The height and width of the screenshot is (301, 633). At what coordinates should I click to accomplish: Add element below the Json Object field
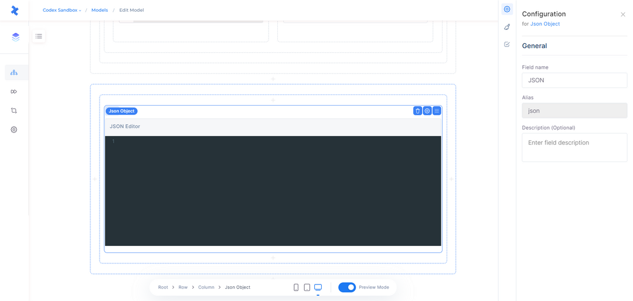point(273,258)
